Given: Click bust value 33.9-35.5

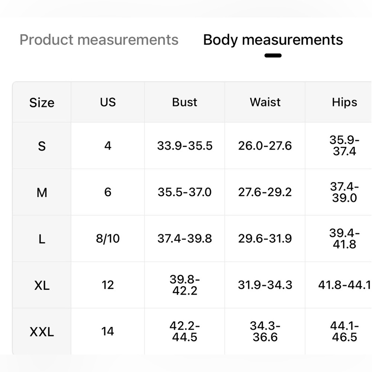Looking at the screenshot, I should click(x=185, y=146).
